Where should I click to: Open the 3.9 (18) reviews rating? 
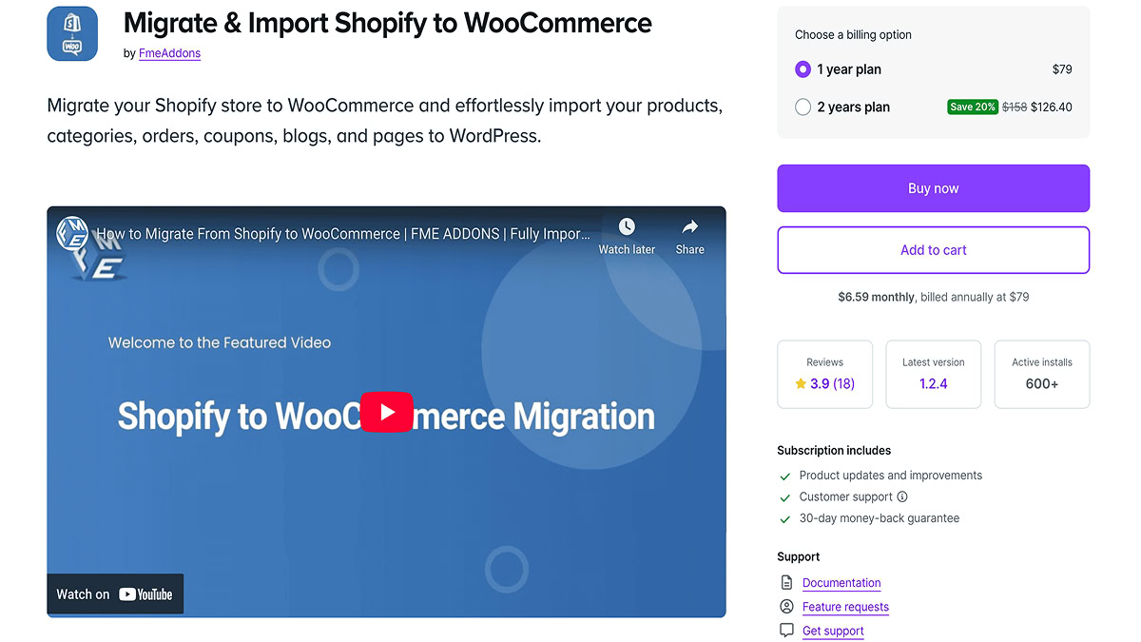(x=832, y=384)
